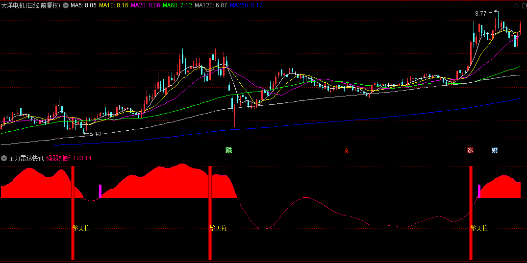The image size is (527, 263).
Task: Click the leftmost 擎天柱 label
Action: (81, 229)
